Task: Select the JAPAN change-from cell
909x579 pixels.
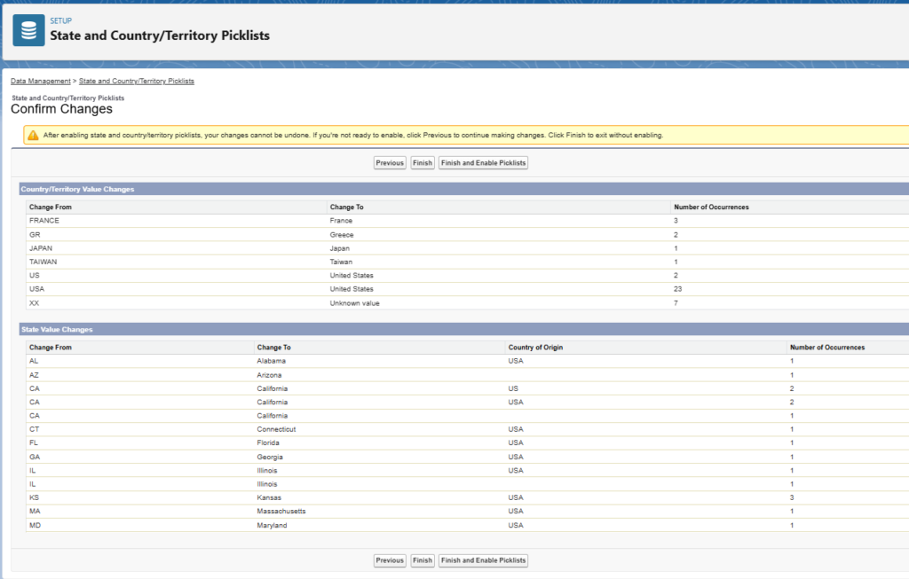Action: click(x=41, y=248)
